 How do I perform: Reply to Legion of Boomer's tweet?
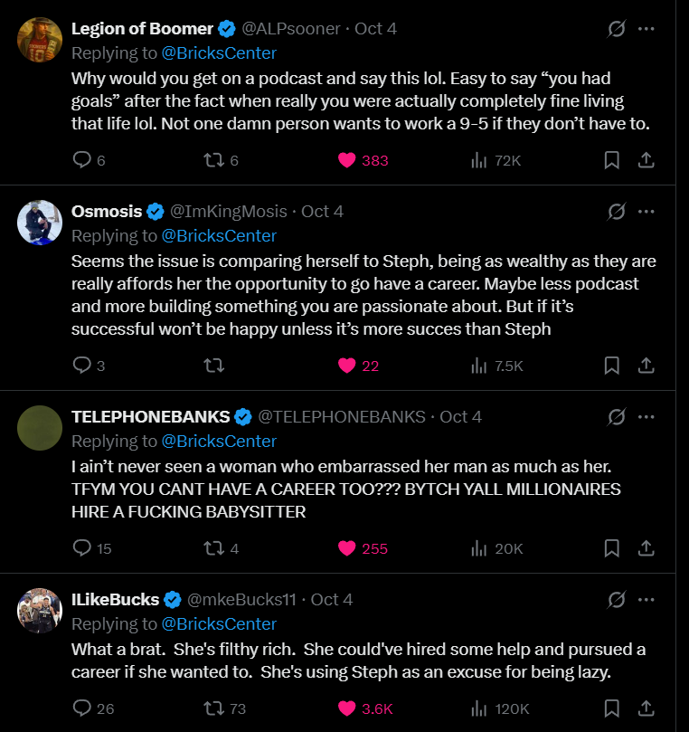81,160
